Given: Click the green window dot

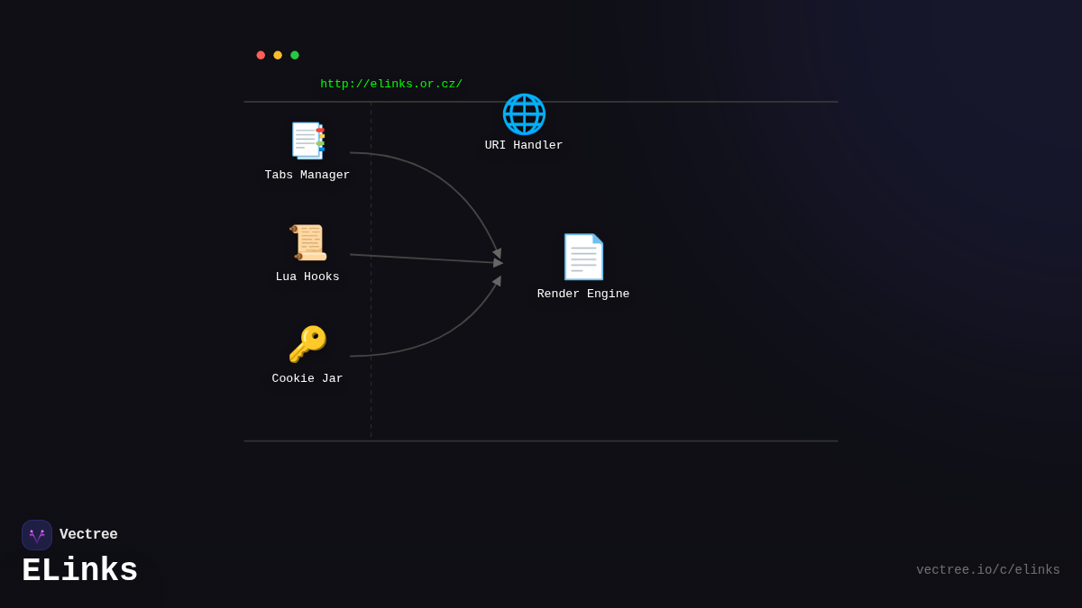Looking at the screenshot, I should pos(295,55).
